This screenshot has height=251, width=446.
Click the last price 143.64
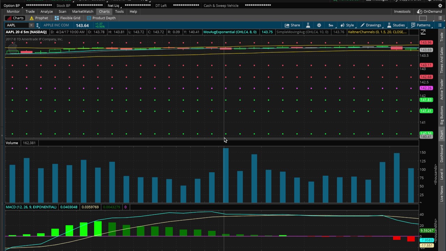[x=83, y=25]
